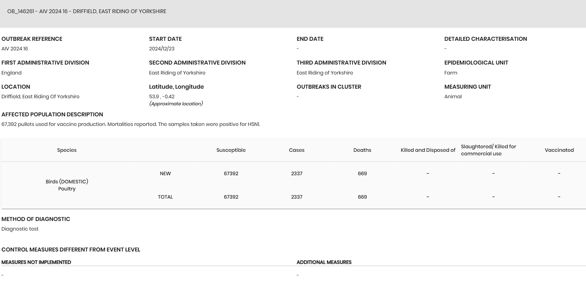Click the Start Date value 2024/12/23
Viewport: 586px width, 282px height.
[162, 49]
